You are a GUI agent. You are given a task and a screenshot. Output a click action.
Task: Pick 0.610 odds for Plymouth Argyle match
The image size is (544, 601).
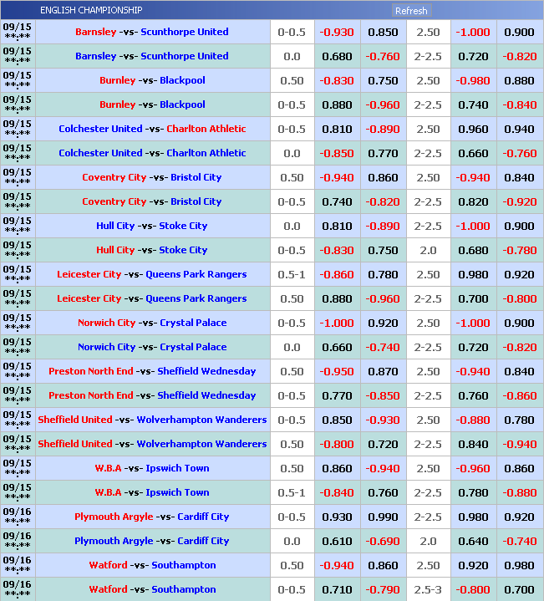(336, 542)
